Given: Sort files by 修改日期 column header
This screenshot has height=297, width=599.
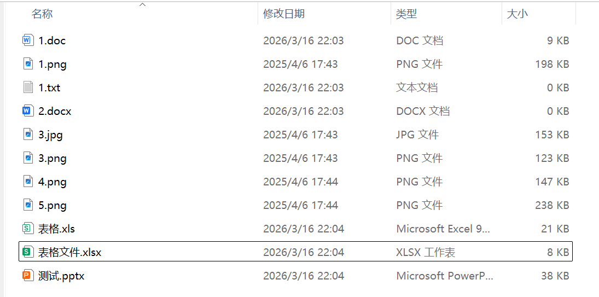Looking at the screenshot, I should [x=283, y=14].
